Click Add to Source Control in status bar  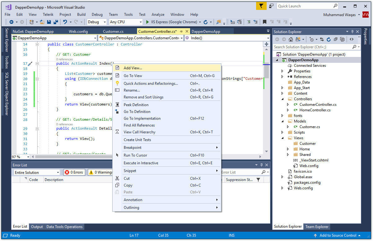click(x=338, y=235)
